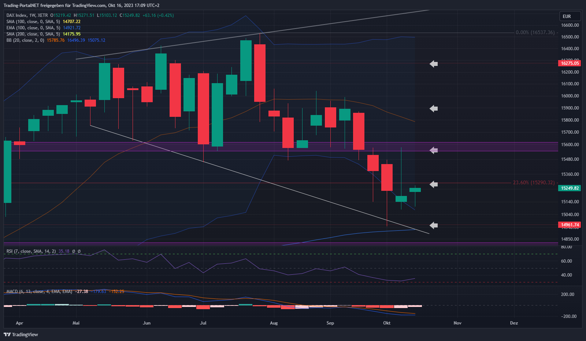
Task: Click the Aug label on time axis
Action: (274, 323)
